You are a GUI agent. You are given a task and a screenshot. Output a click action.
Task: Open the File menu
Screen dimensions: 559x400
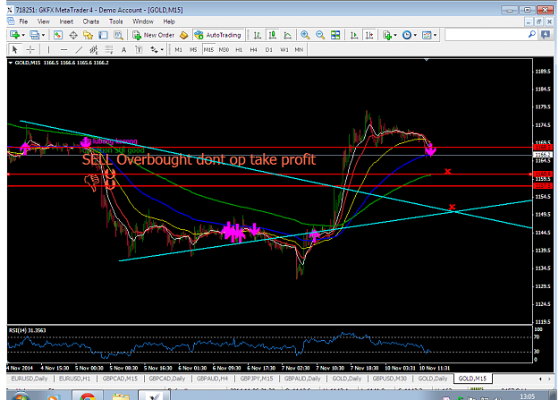coord(23,21)
